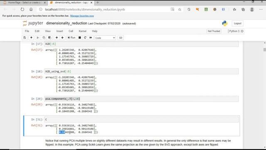266x150 pixels.
Task: Click the Notice that running PCA paragraph
Action: 138,142
